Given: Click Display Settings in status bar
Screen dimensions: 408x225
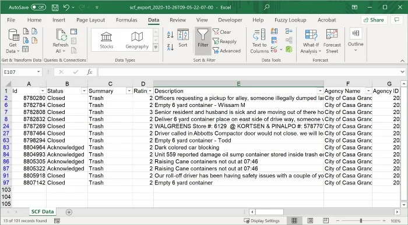Looking at the screenshot, I should pos(262,221).
